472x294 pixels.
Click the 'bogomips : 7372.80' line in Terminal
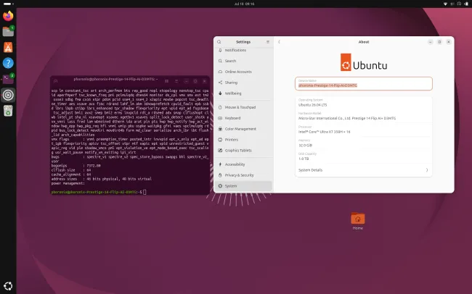[x=76, y=166]
